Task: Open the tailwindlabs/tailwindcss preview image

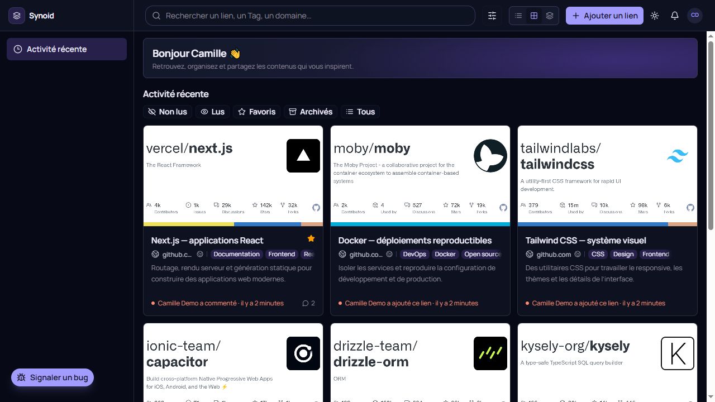Action: click(607, 176)
